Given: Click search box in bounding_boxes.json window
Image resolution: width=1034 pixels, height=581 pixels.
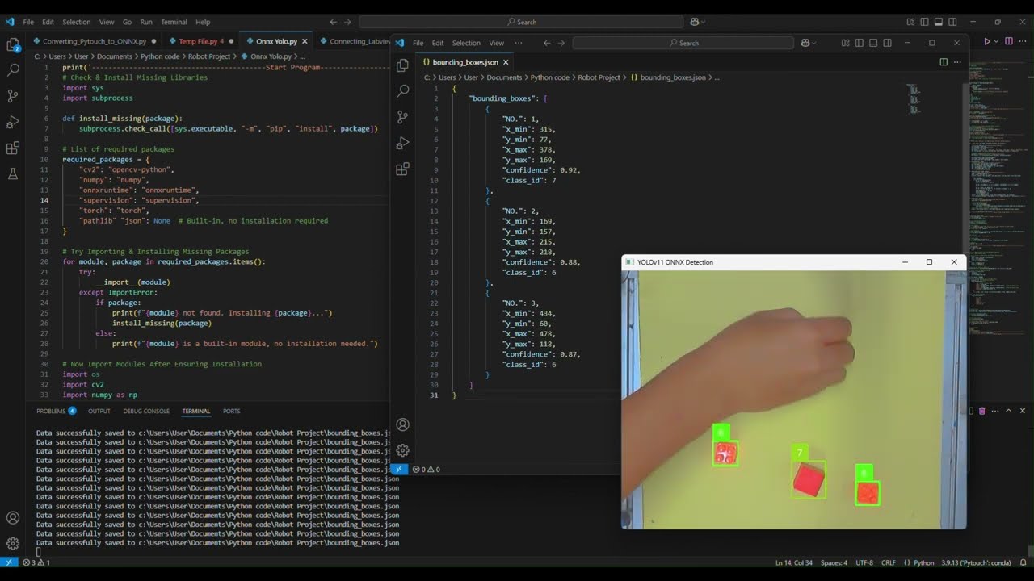Looking at the screenshot, I should point(684,43).
